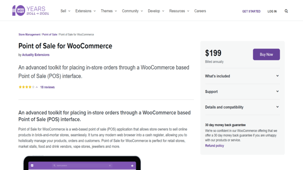Viewport: 303px width, 170px height.
Task: Open the Extensions dropdown menu
Action: [x=85, y=11]
